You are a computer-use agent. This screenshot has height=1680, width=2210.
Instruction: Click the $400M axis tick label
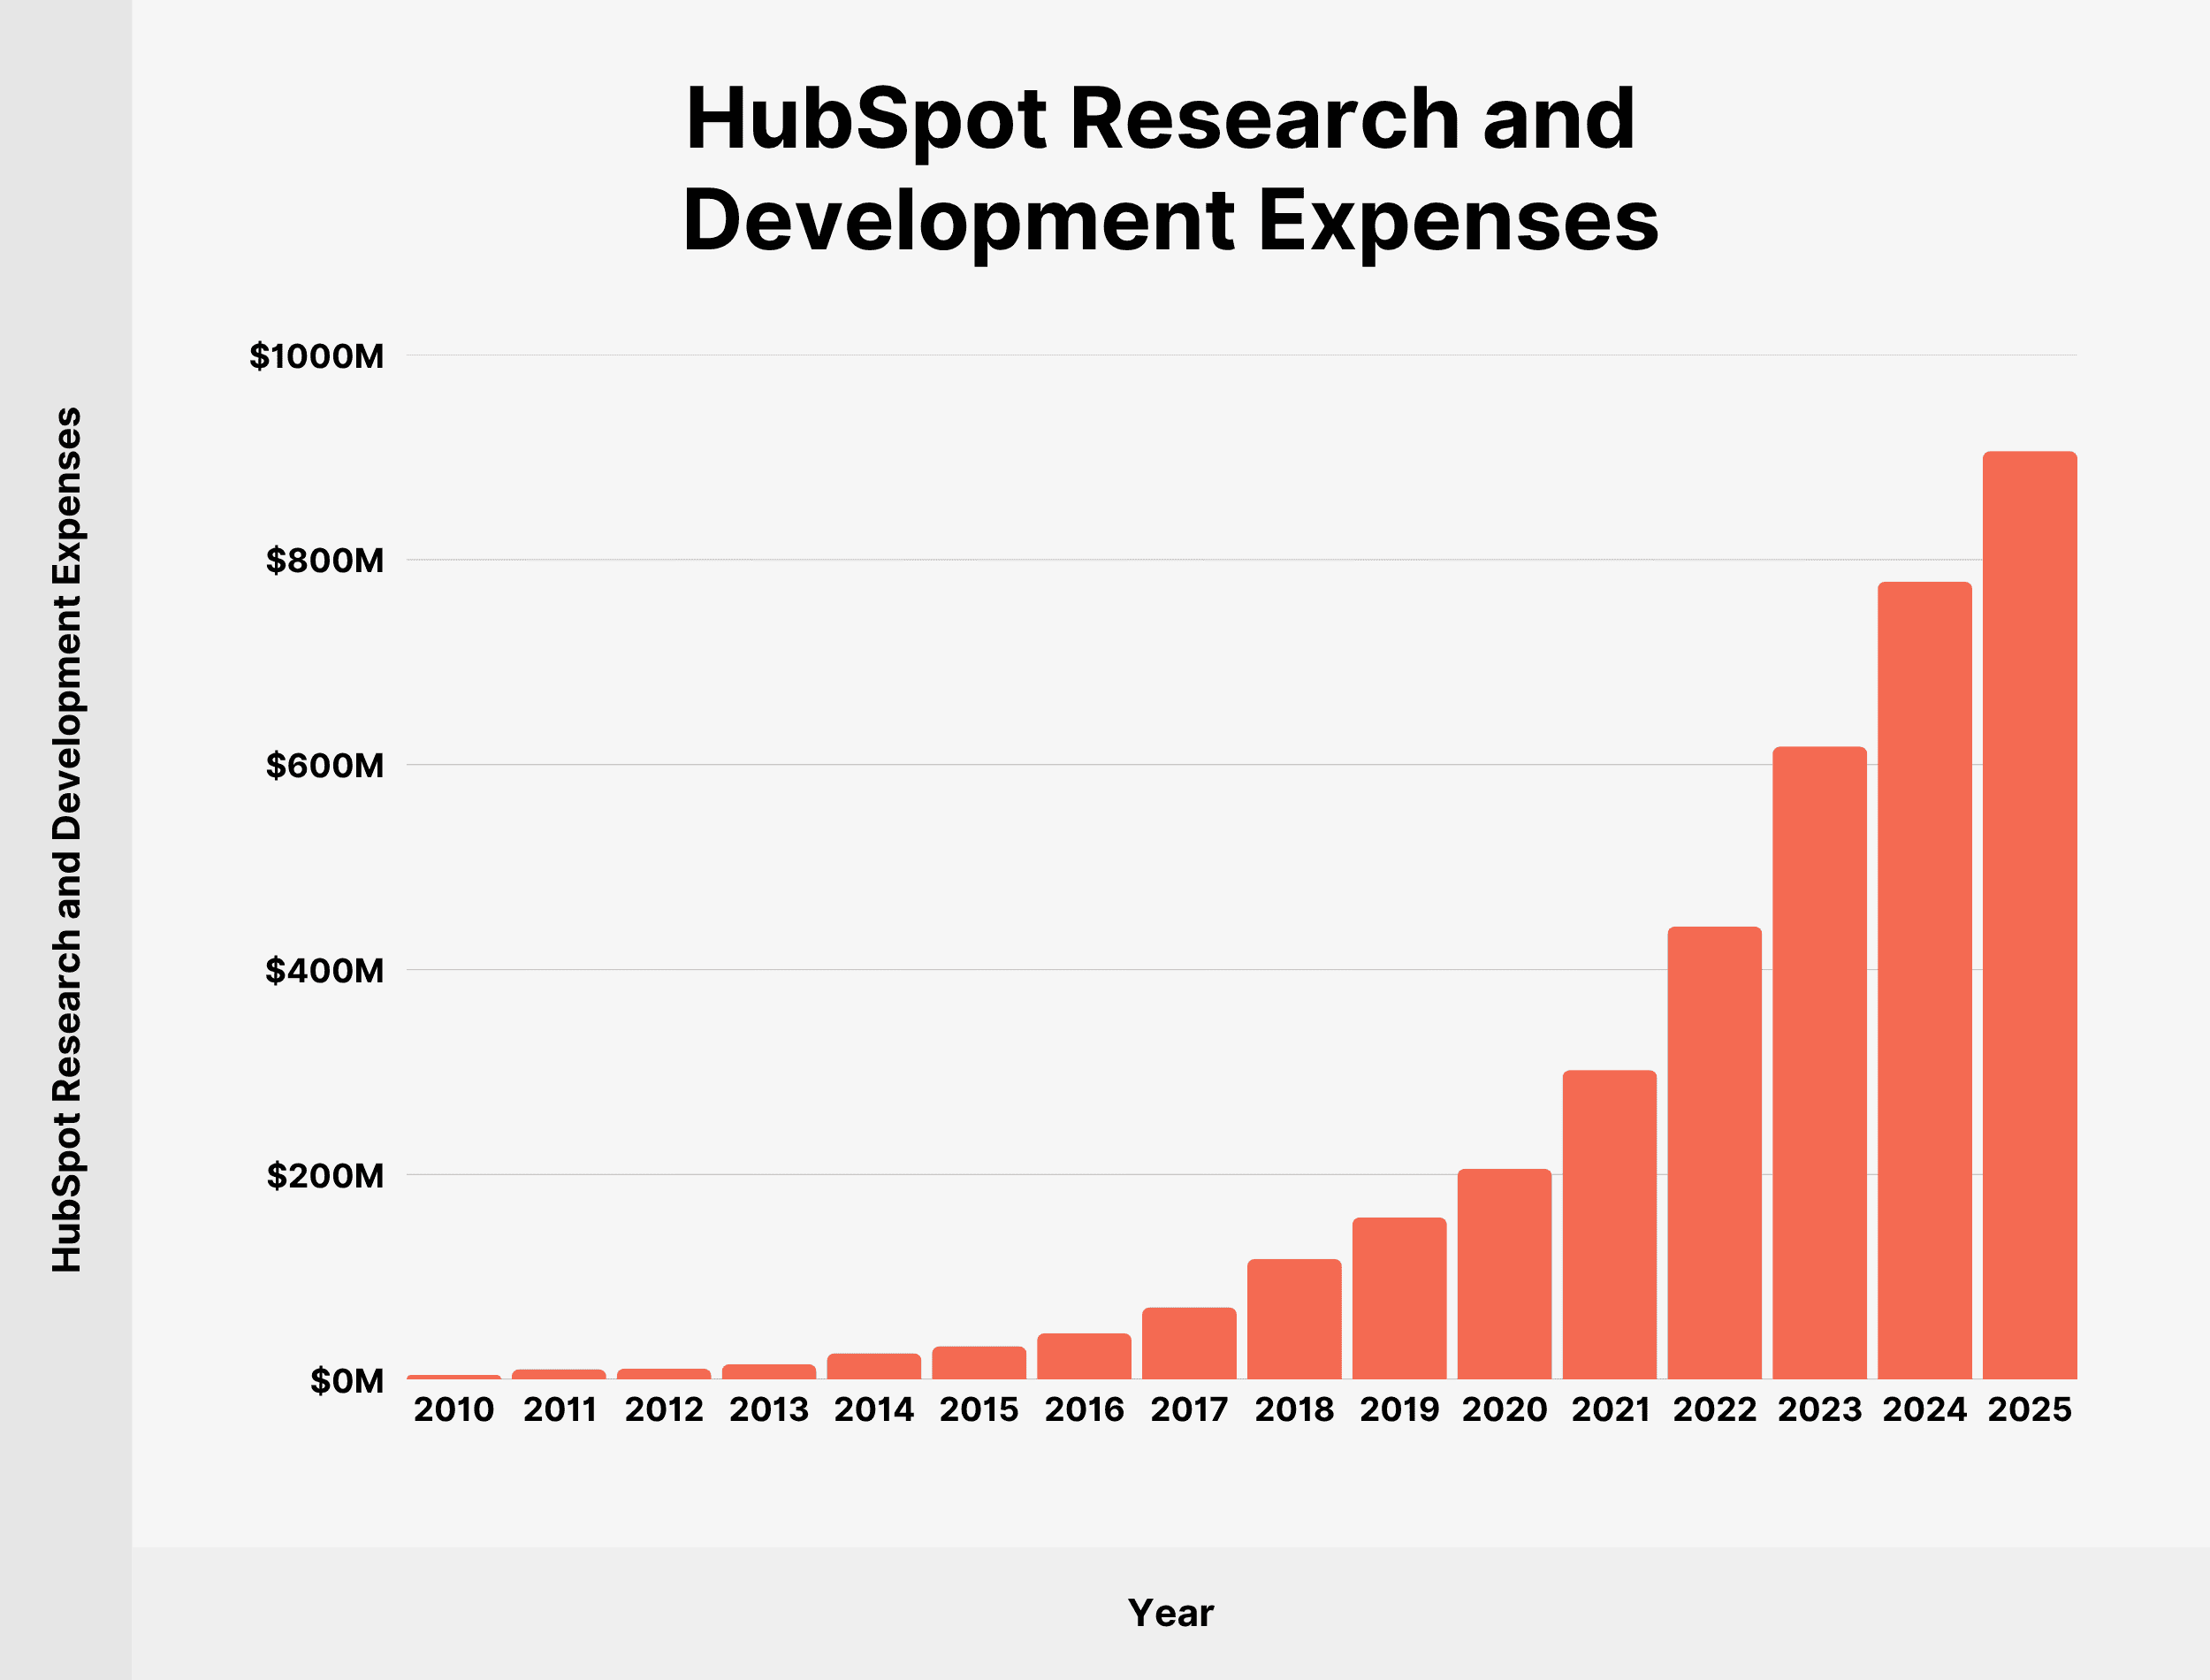click(x=324, y=971)
